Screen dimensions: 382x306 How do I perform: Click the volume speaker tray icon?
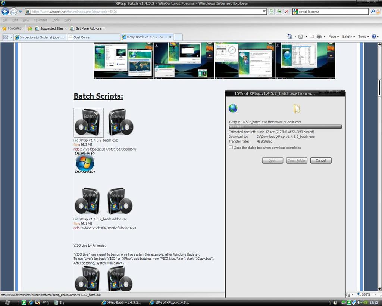tap(360, 303)
